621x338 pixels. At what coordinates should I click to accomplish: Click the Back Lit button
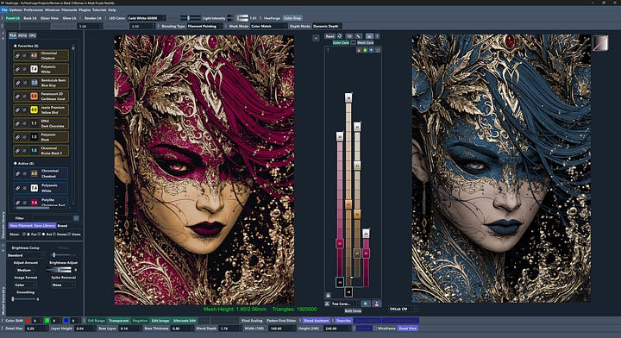[x=30, y=18]
